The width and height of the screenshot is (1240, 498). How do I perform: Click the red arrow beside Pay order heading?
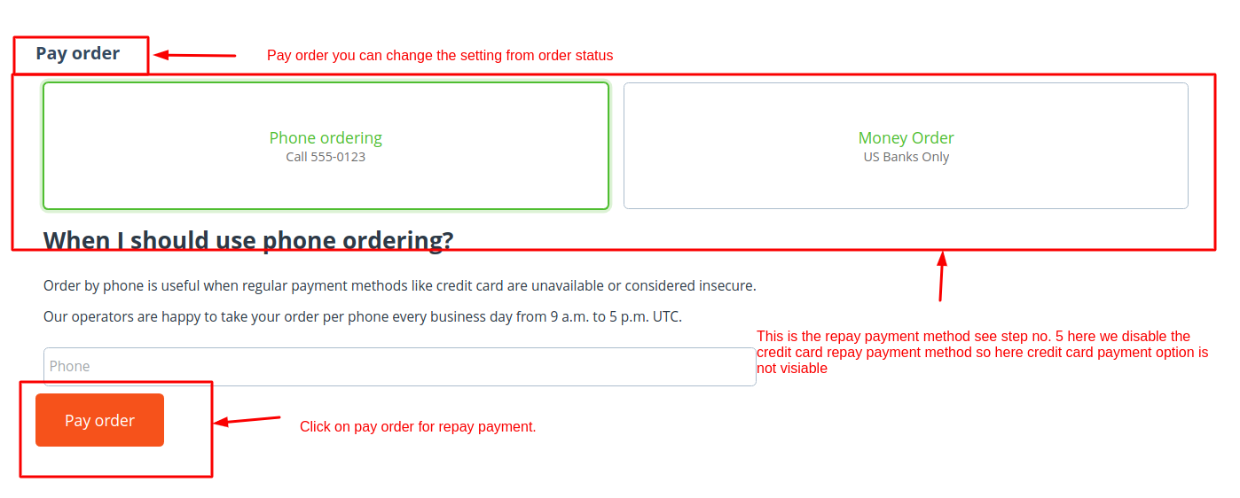coord(195,55)
